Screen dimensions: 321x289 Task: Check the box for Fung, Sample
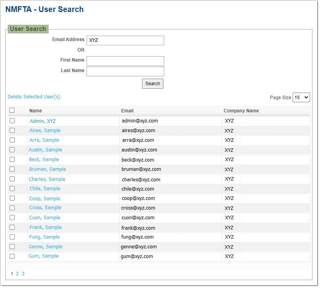click(x=12, y=237)
